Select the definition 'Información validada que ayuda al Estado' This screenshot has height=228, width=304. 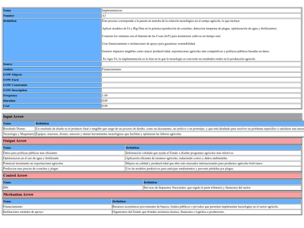pos(213,153)
